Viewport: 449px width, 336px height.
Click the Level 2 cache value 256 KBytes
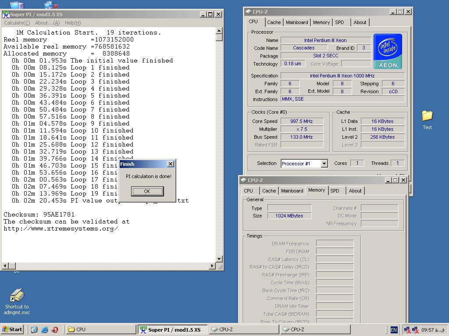[382, 137]
